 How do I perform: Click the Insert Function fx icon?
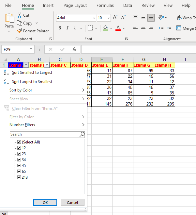74,49
